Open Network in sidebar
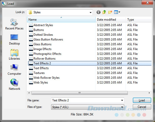Image resolution: width=155 pixels, height=122 pixels. (x=15, y=85)
